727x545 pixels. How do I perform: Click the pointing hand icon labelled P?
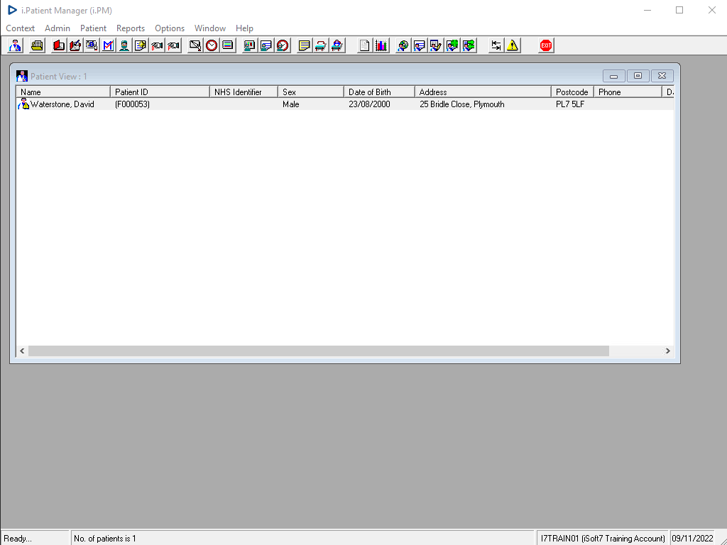[x=173, y=45]
